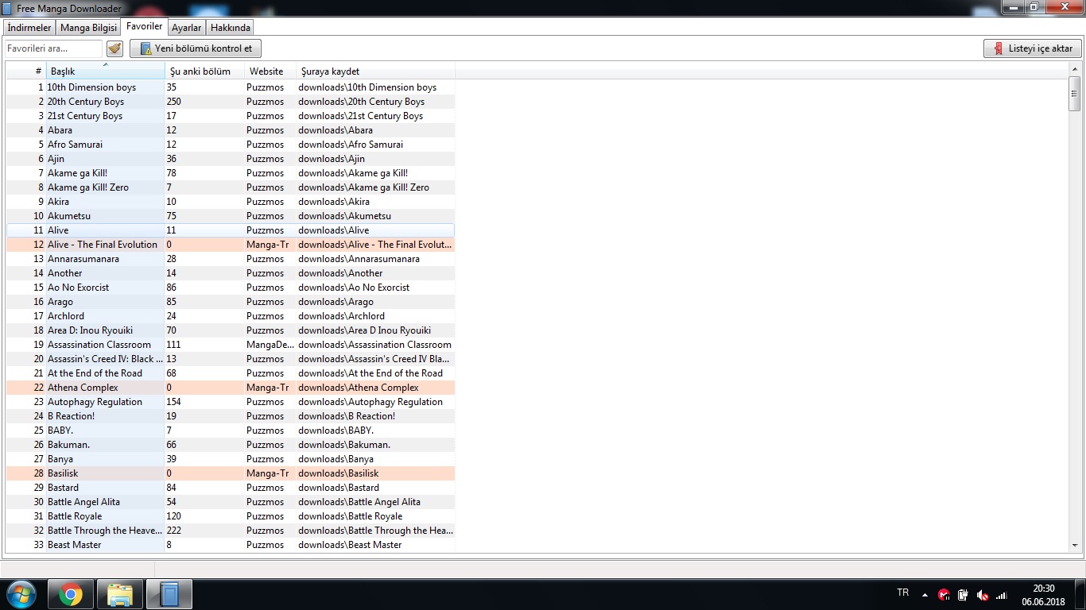Click the broom clear-search icon
Image resolution: width=1086 pixels, height=610 pixels.
coord(114,48)
